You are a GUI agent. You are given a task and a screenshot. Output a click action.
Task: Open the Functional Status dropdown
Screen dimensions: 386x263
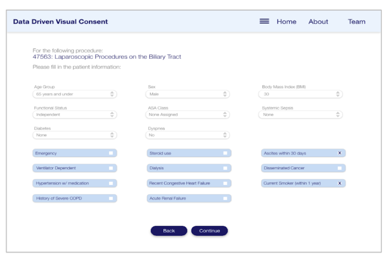tap(75, 114)
